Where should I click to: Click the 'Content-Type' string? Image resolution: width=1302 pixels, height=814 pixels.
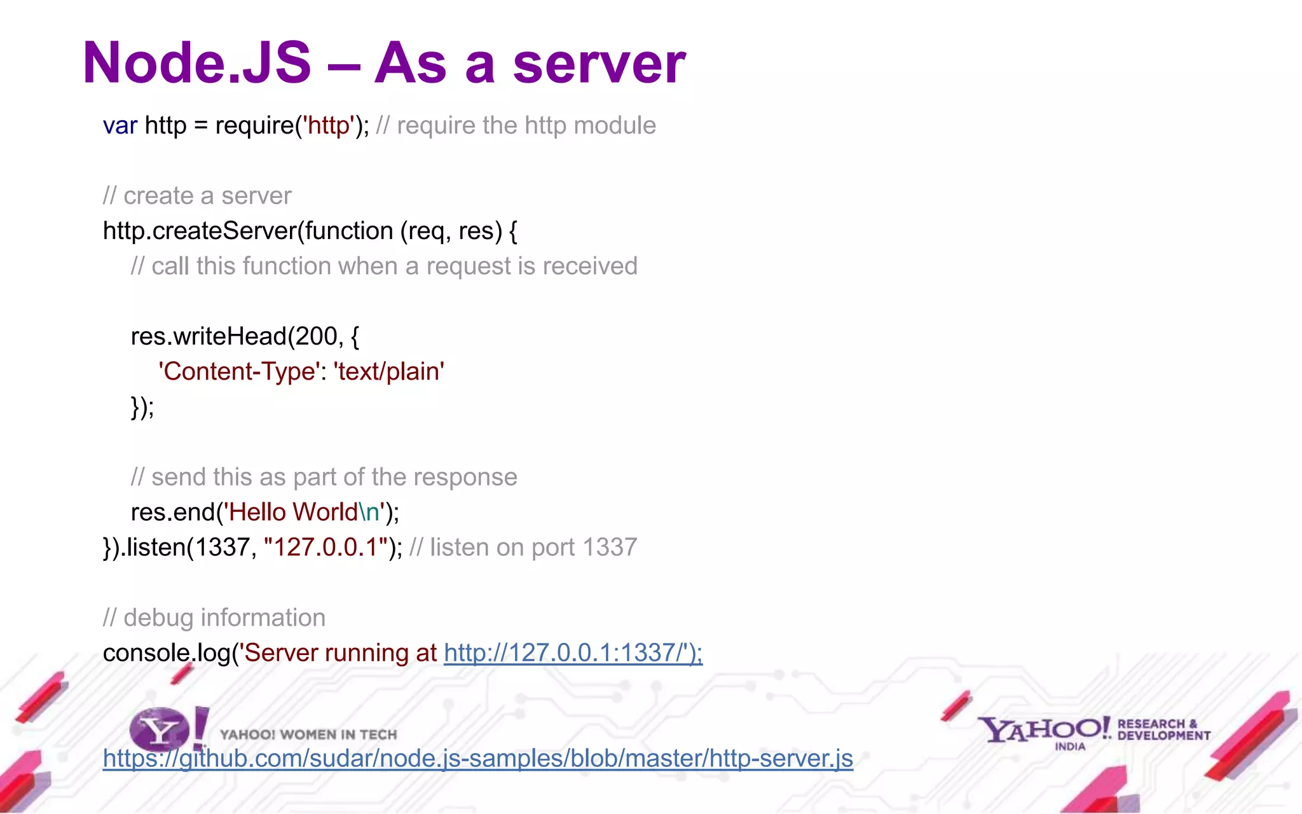tap(240, 371)
